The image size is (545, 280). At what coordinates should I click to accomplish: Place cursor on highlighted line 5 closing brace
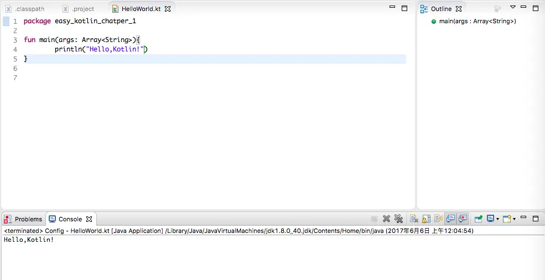pos(25,59)
